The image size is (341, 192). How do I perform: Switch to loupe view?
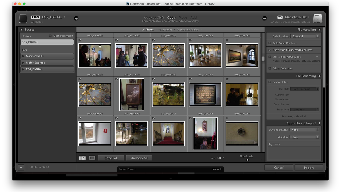[x=92, y=158]
